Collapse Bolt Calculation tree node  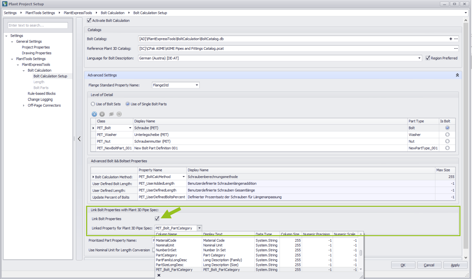(x=24, y=71)
